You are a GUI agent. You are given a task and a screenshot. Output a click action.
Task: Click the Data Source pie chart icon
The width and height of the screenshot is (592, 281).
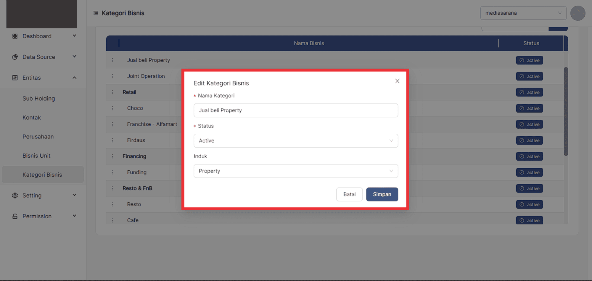[x=15, y=57]
